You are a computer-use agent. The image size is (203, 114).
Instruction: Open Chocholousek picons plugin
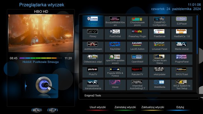click(137, 21)
